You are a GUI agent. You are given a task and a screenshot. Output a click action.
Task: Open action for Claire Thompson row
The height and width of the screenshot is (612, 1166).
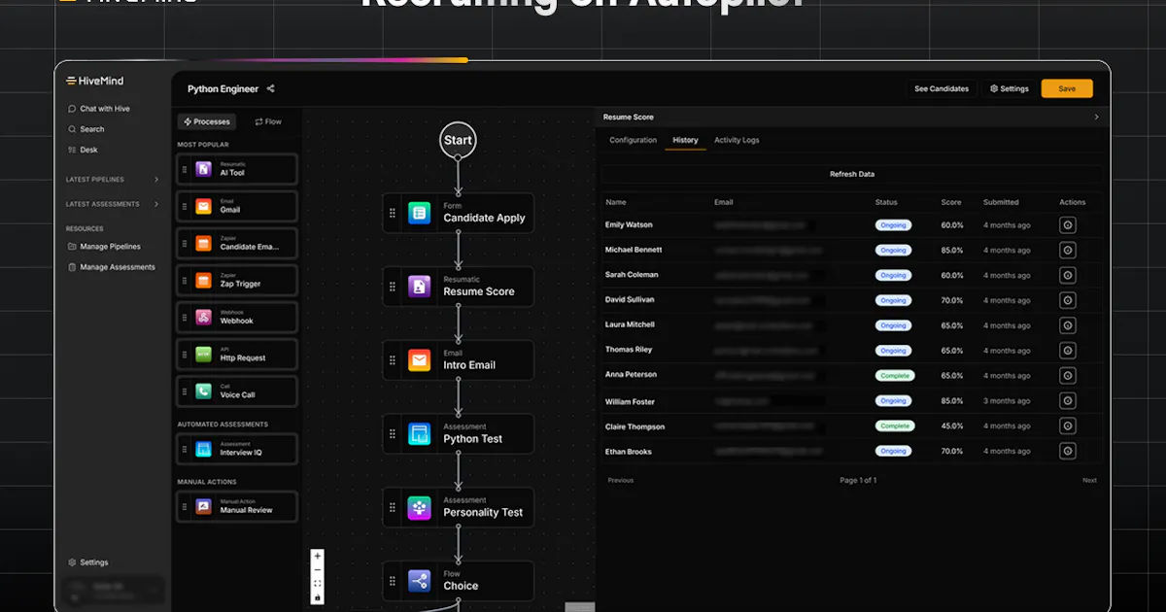pos(1068,425)
